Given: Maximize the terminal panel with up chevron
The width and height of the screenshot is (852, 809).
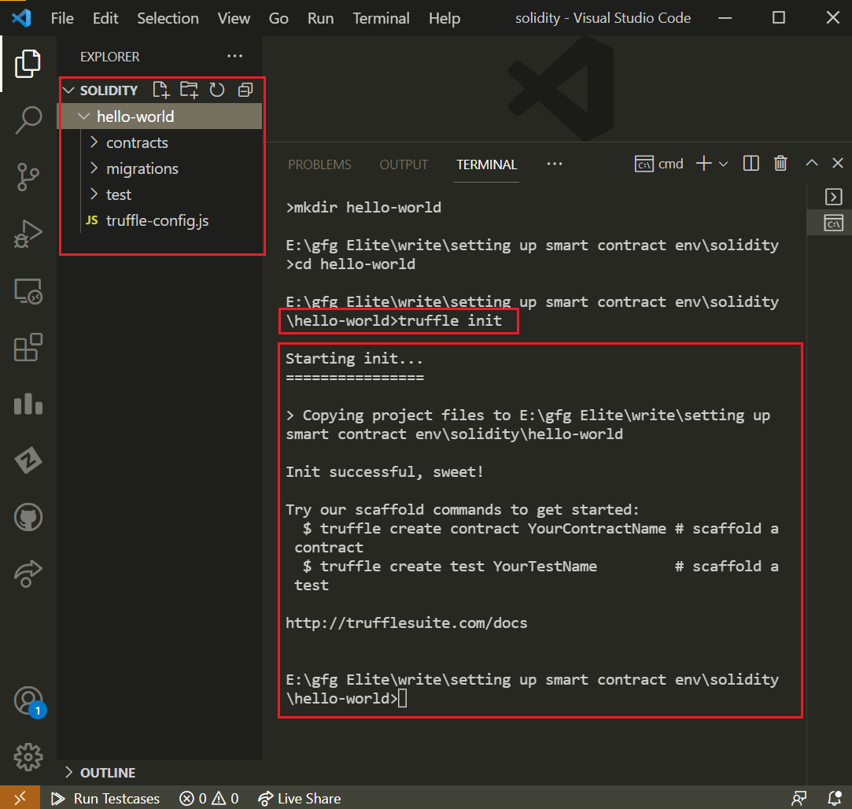Looking at the screenshot, I should [x=812, y=164].
